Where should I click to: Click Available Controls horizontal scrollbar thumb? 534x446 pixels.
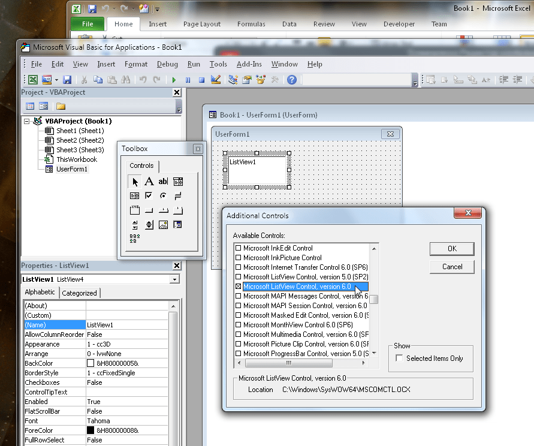288,363
